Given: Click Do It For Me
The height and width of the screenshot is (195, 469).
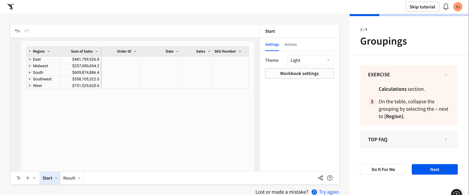Looking at the screenshot, I should [x=383, y=170].
